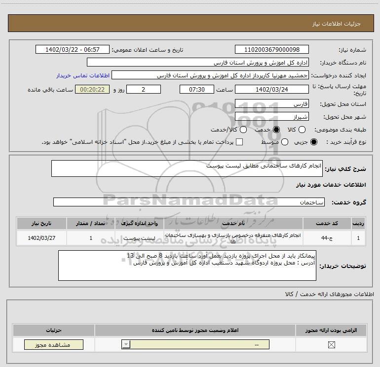Click the نام خدمت column header
380x367 pixels.
[233, 223]
